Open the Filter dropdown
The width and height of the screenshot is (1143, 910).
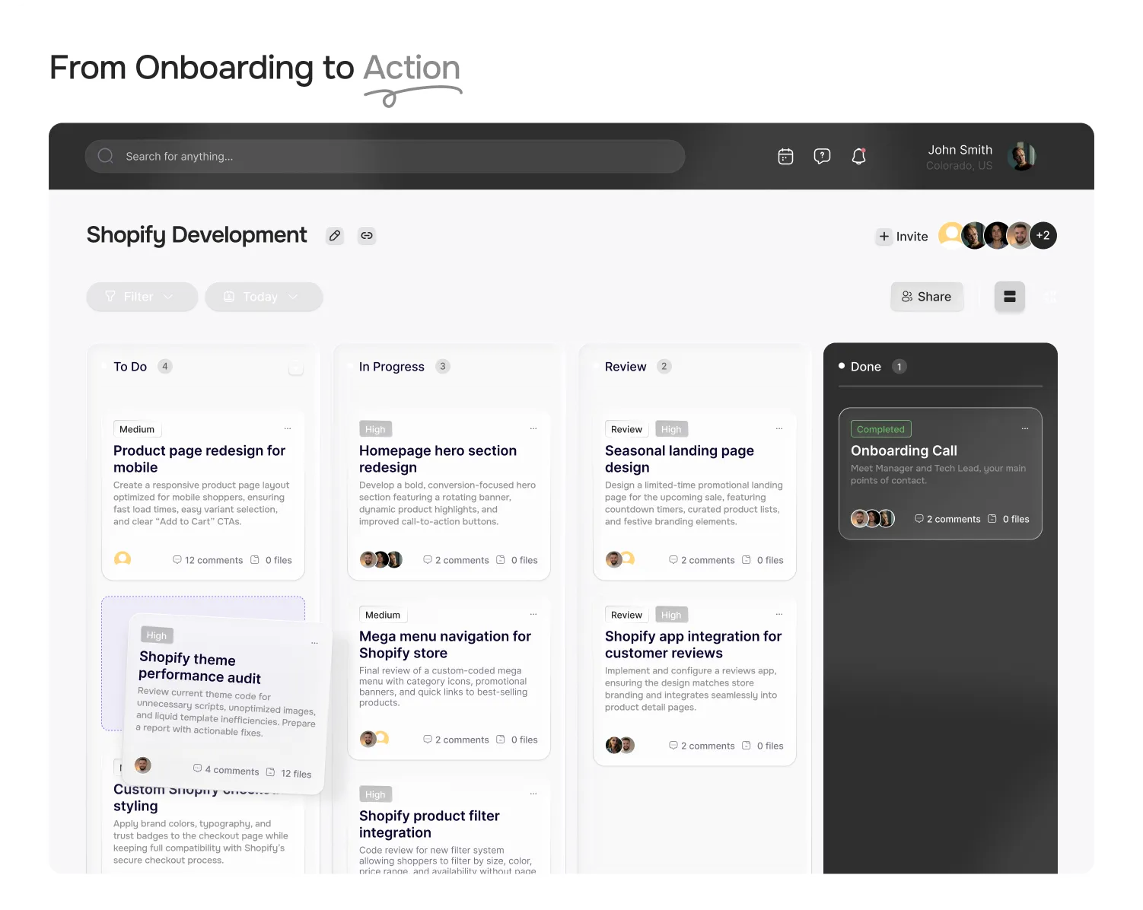[142, 297]
